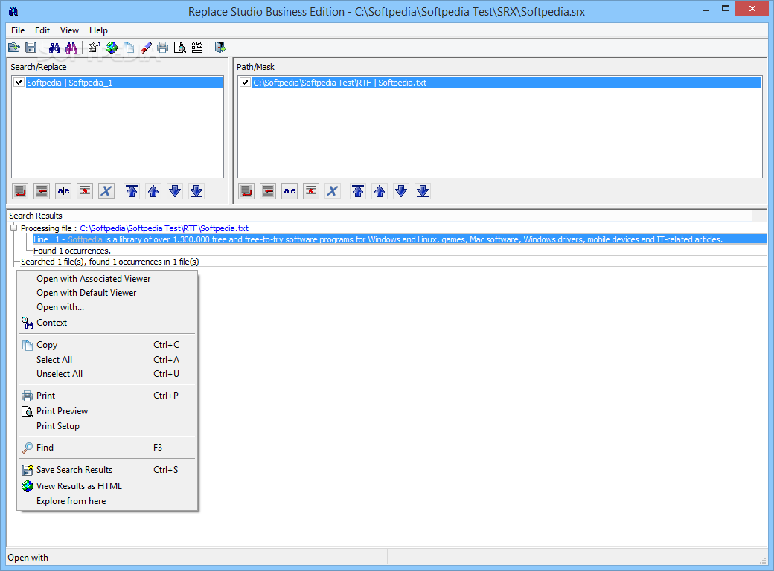774x571 pixels.
Task: Move Search/Replace entry down one position
Action: [x=175, y=191]
